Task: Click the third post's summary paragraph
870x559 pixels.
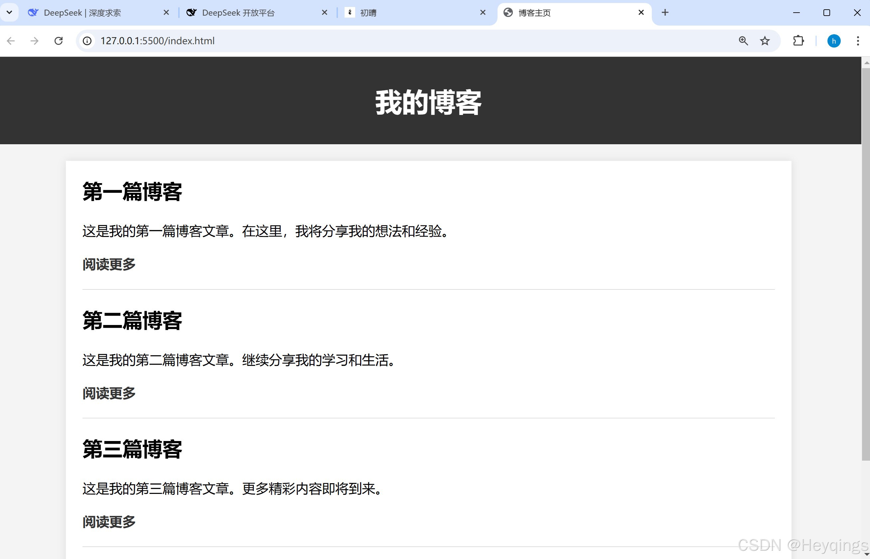Action: coord(233,489)
